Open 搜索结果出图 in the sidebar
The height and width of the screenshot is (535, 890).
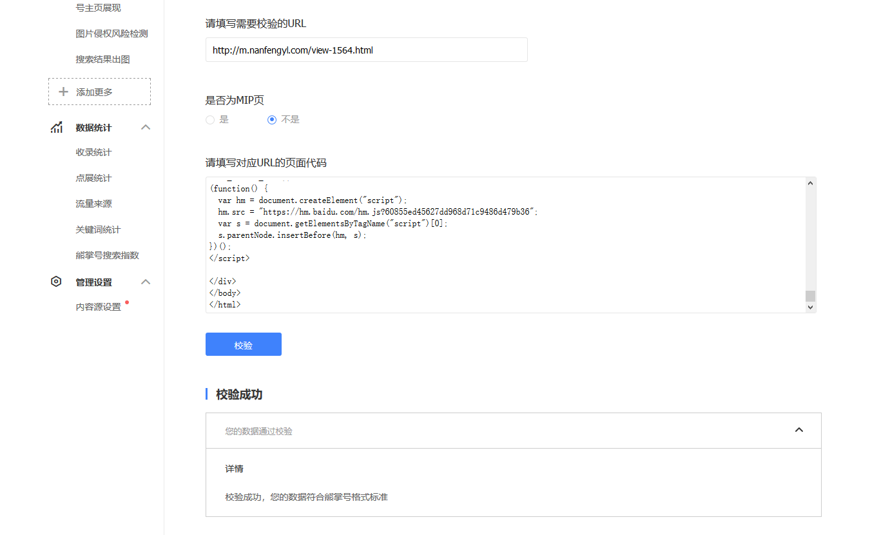(x=102, y=59)
